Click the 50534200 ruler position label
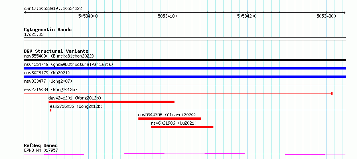 (247, 16)
